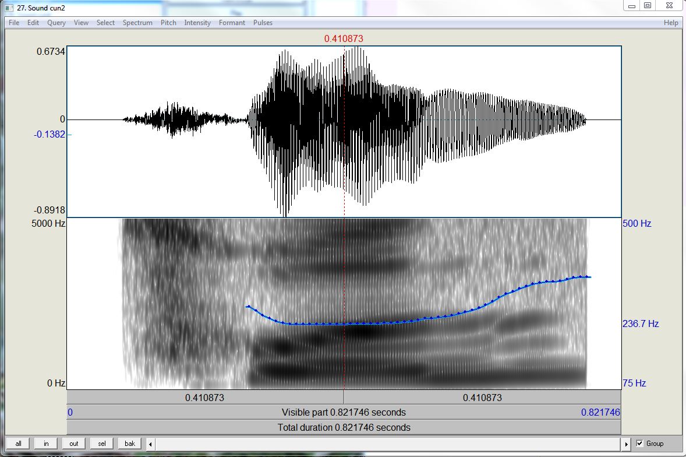Click the -0.8918 amplitude minimum label

[49, 210]
